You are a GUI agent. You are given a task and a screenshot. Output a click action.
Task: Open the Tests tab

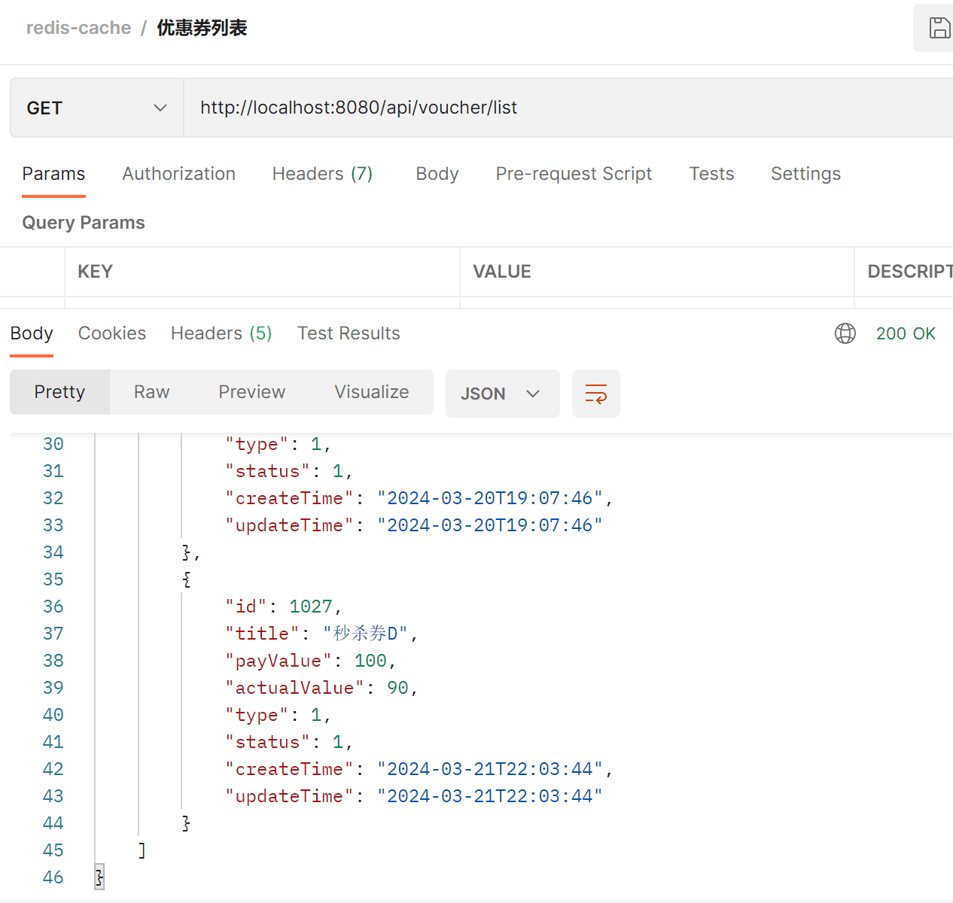711,174
